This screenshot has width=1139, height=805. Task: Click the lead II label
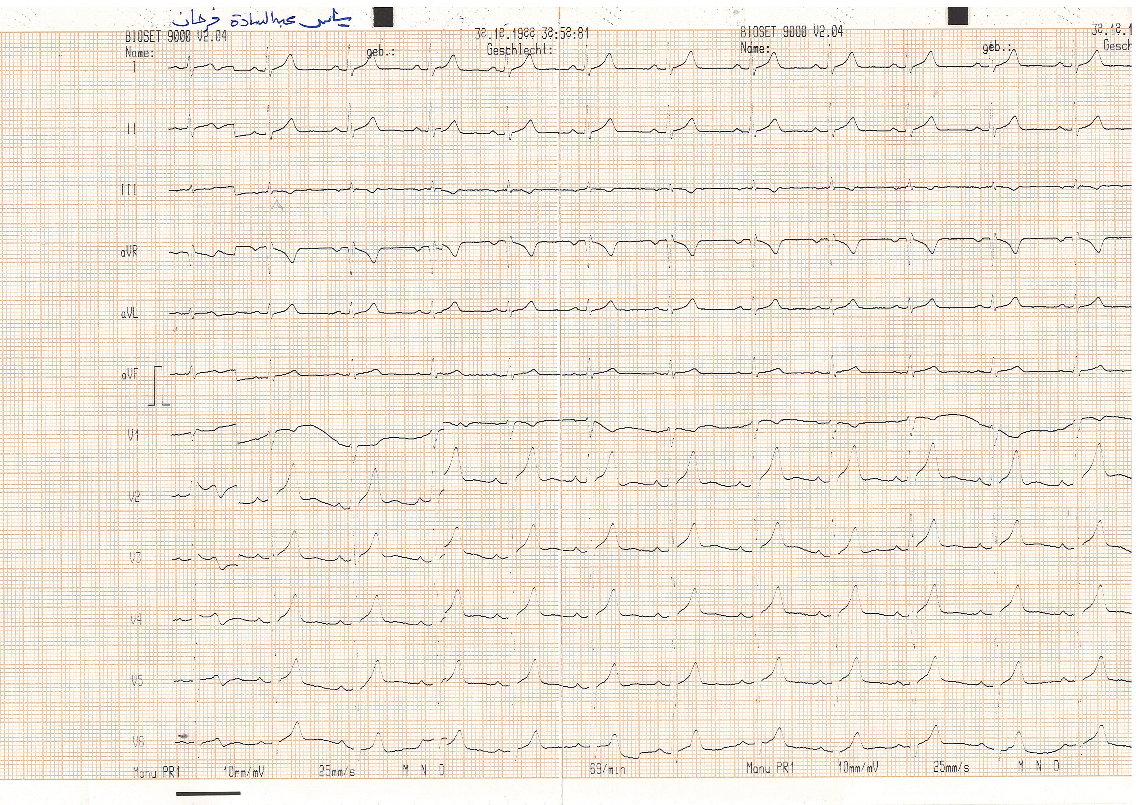[131, 129]
